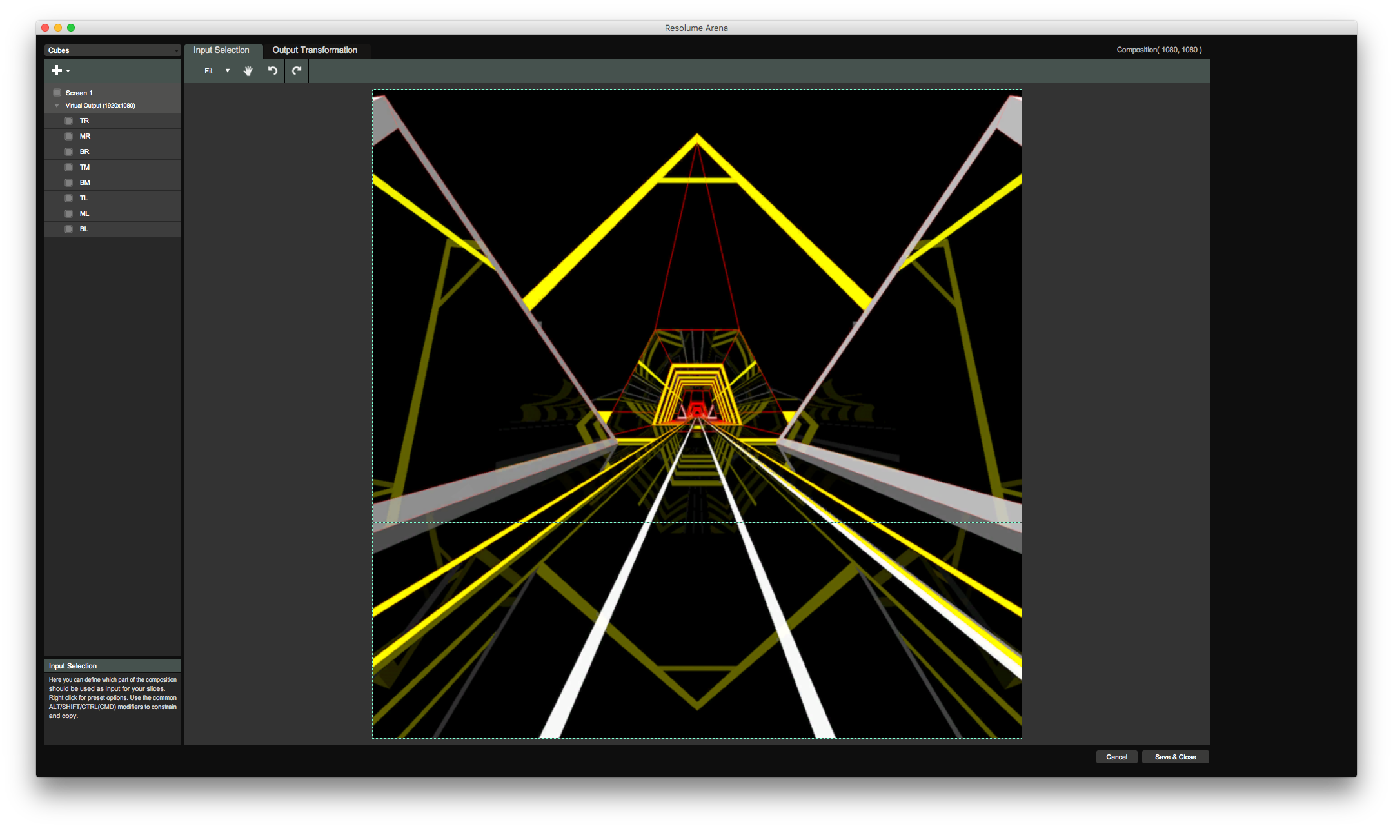Click the redo arrow icon
Screen dimensions: 1393x829
[x=297, y=71]
